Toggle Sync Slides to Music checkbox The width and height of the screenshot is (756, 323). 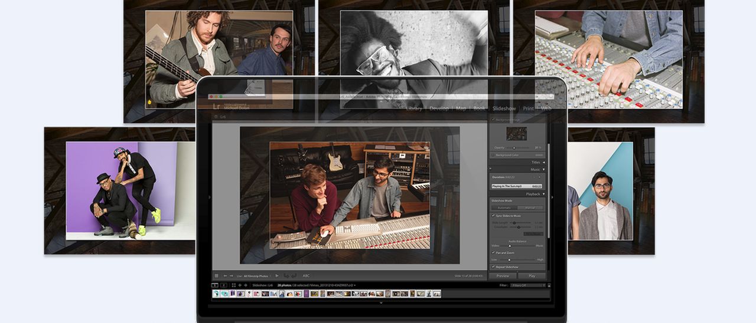click(x=493, y=215)
